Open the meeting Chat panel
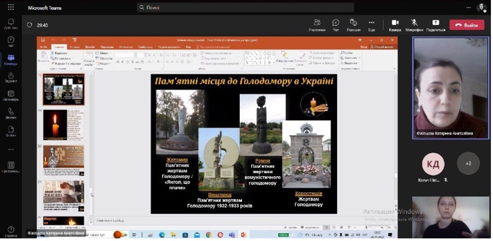The width and height of the screenshot is (493, 241). tap(335, 24)
